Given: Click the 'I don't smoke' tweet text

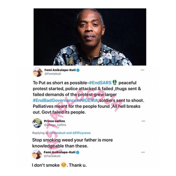Looking at the screenshot, I should pyautogui.click(x=59, y=165).
